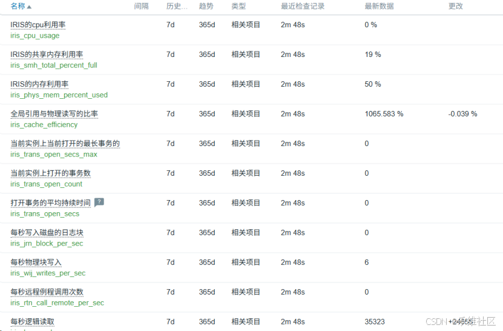The width and height of the screenshot is (503, 331).
Task: Open the 每秒逻辑读取 item
Action: pyautogui.click(x=33, y=321)
